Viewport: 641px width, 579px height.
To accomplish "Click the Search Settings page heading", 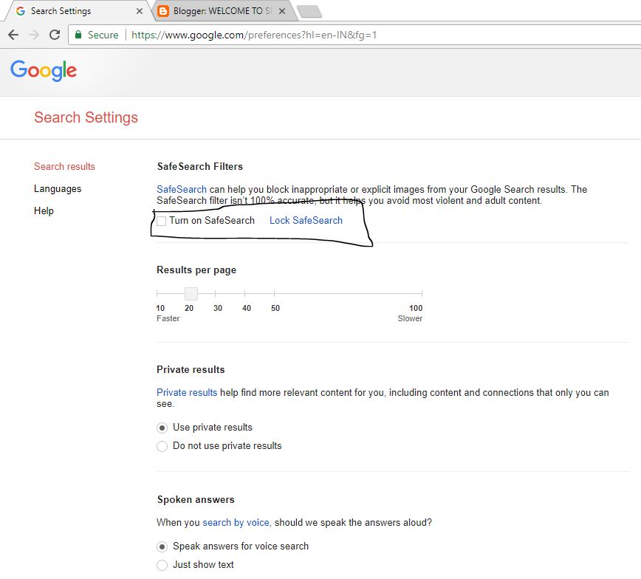I will point(86,117).
